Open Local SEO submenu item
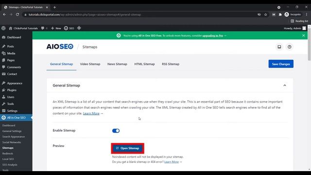The height and width of the screenshot is (175, 311). [x=8, y=159]
